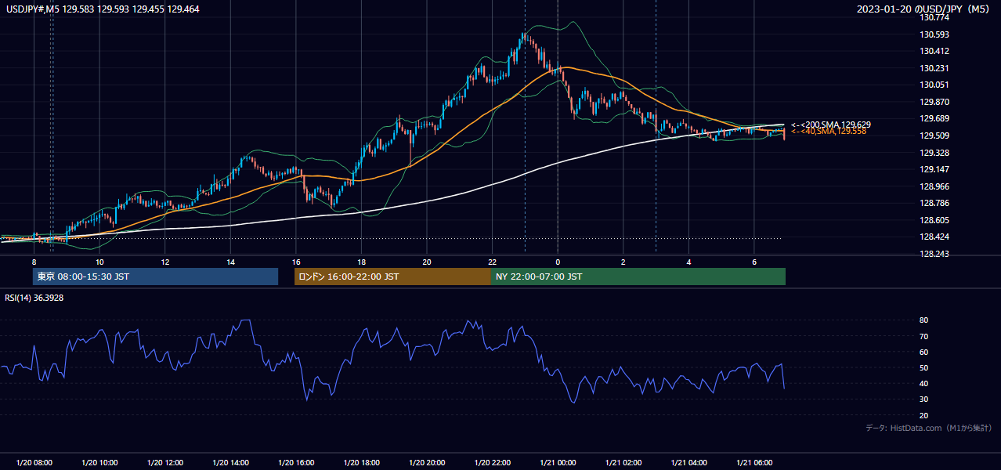
Task: Click the 1/20 10:00 time label
Action: click(x=99, y=463)
